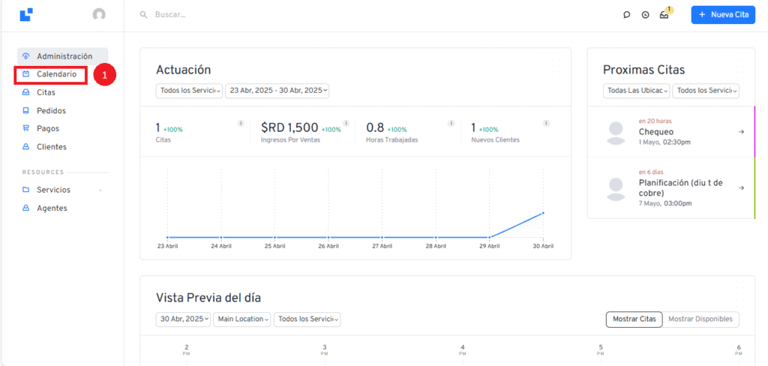
Task: Click the app logo icon
Action: (x=26, y=14)
